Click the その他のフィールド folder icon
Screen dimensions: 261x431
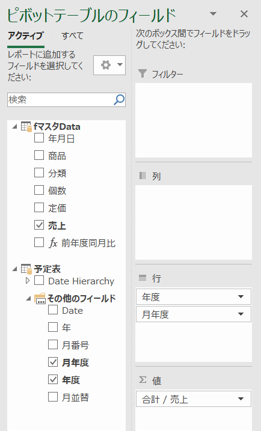[x=40, y=298]
